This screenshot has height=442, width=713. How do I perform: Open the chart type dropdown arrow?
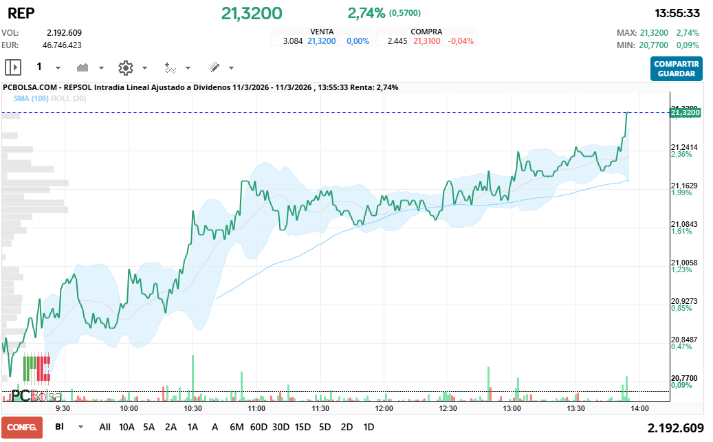tap(100, 67)
